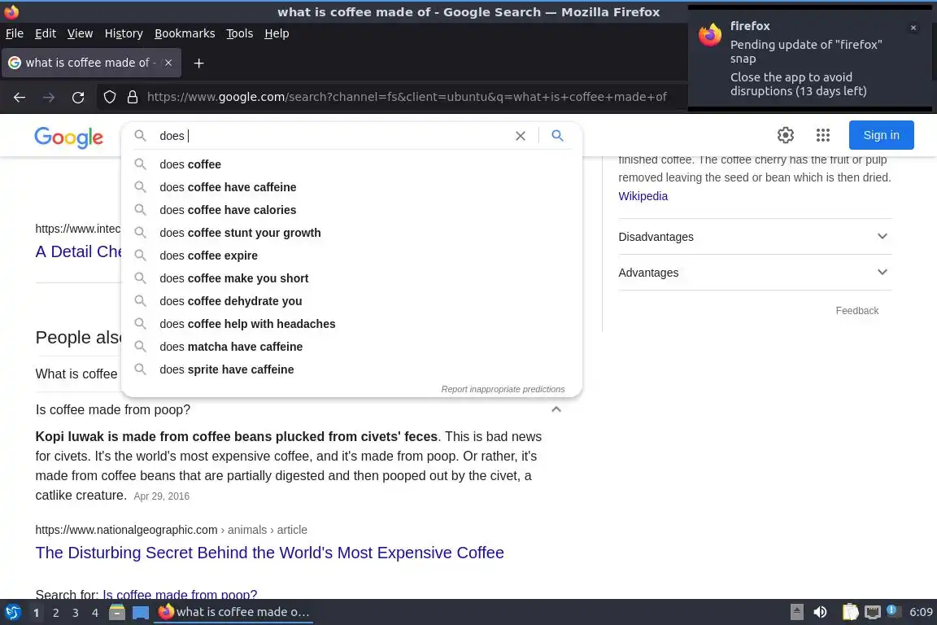937x625 pixels.
Task: Reload the current page
Action: coord(78,97)
